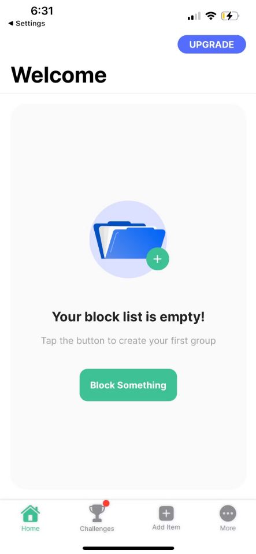
Task: Open the Challenges trophy icon
Action: click(x=97, y=514)
